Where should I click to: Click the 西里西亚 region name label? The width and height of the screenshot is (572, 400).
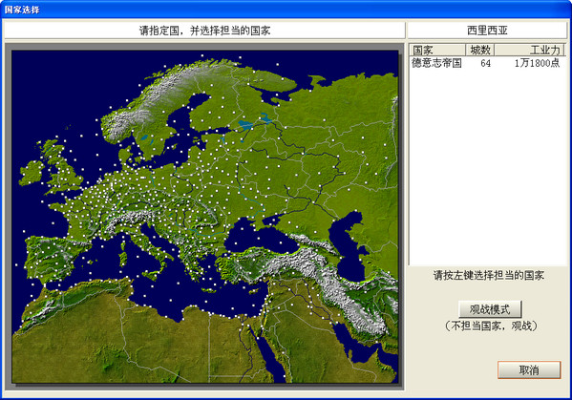click(487, 31)
